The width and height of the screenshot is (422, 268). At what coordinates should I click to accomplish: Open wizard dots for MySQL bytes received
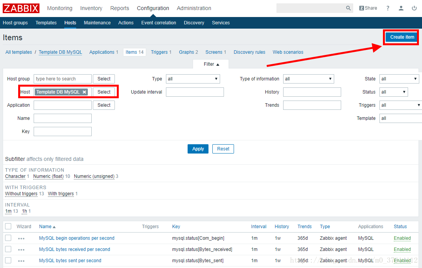pos(21,250)
